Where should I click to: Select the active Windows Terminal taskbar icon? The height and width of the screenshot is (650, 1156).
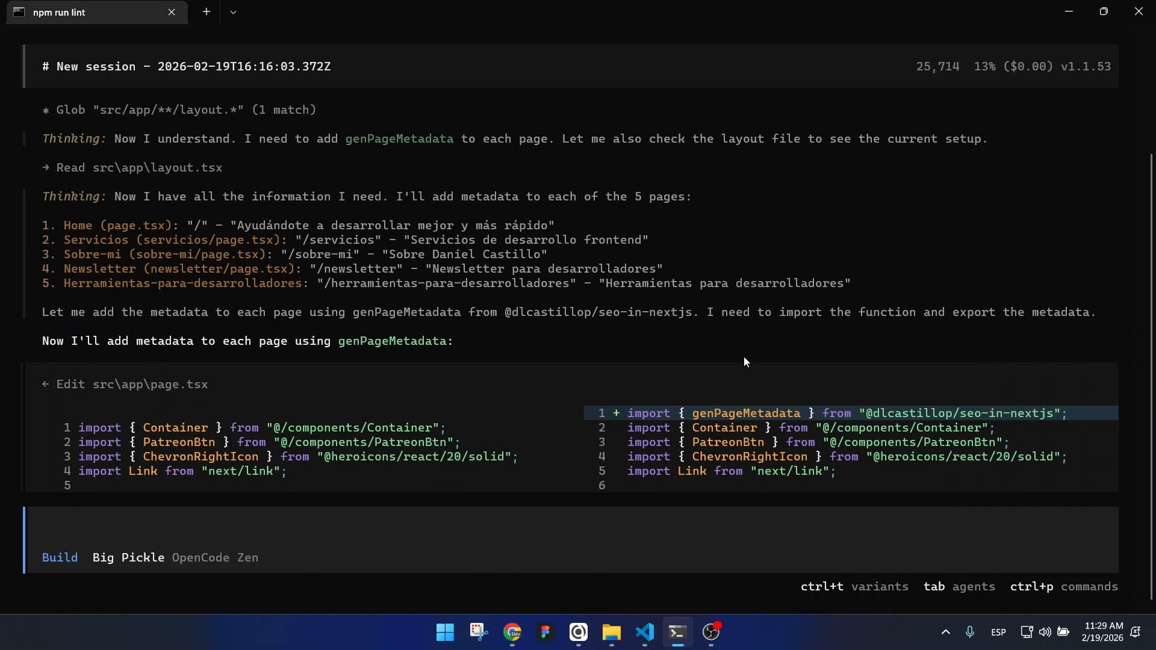[677, 633]
